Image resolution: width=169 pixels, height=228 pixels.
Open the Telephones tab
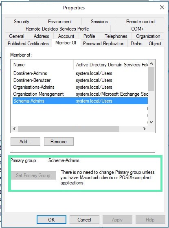pos(116,36)
